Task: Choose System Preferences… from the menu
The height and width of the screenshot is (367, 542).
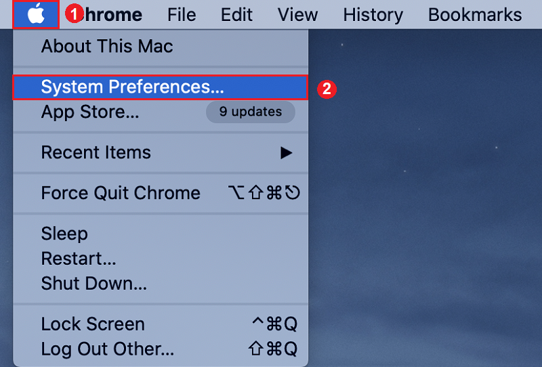Action: click(132, 87)
